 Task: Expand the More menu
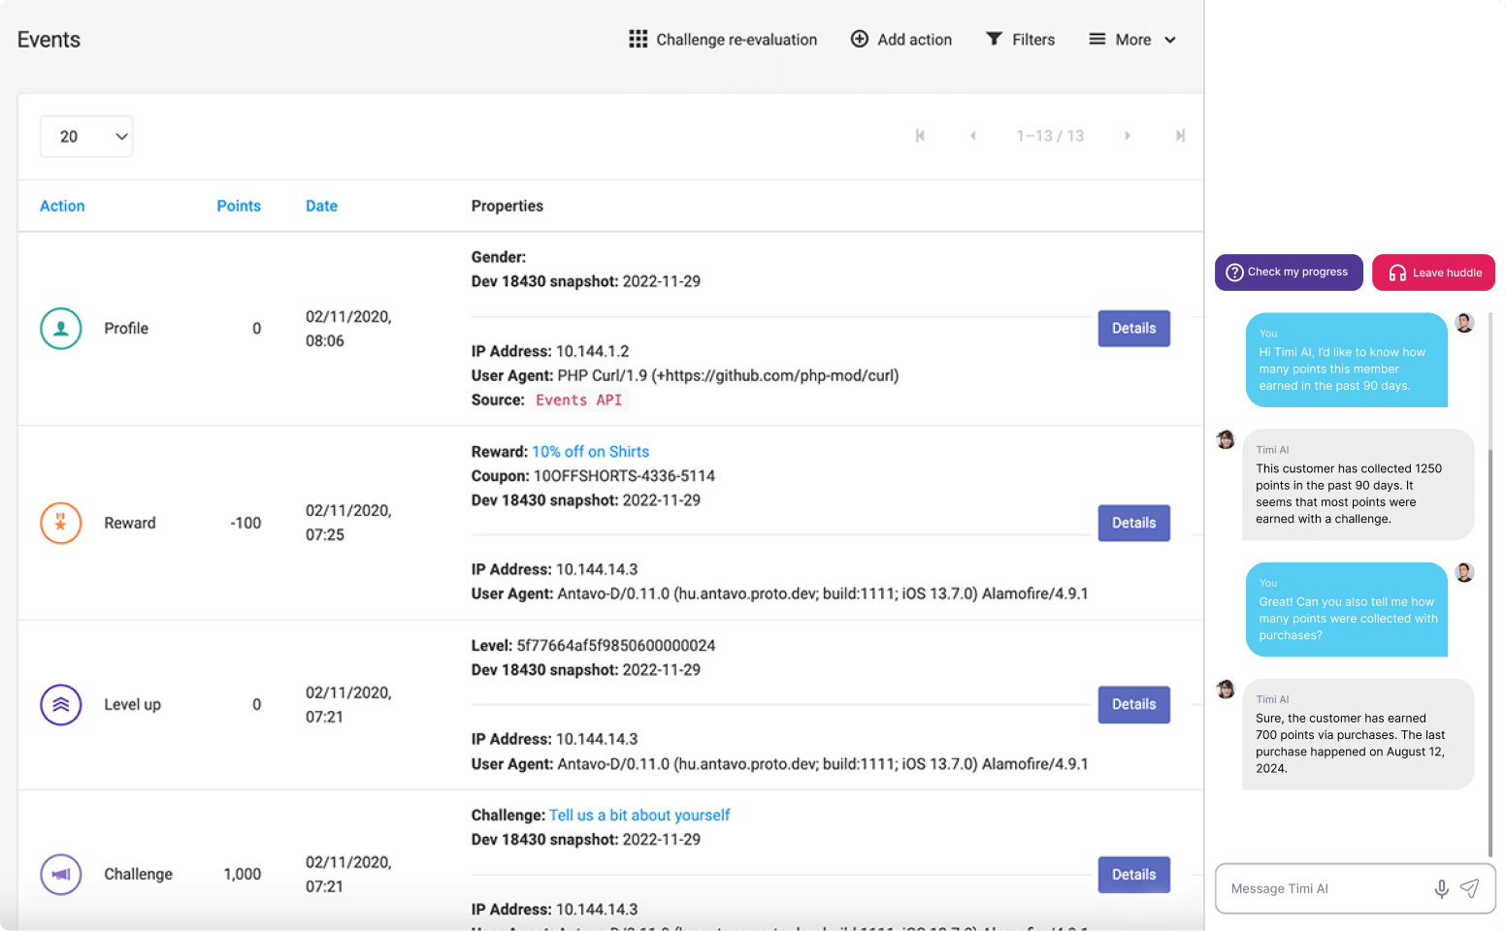(x=1132, y=40)
